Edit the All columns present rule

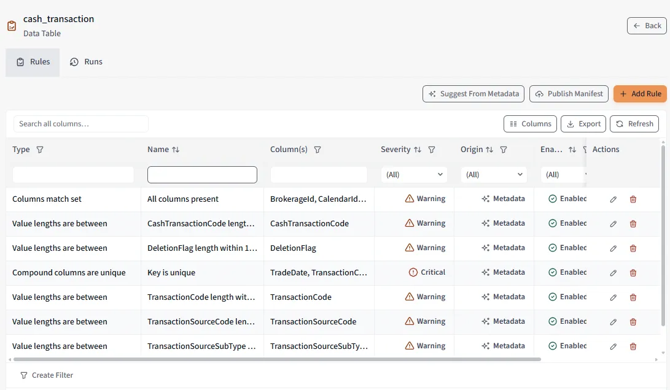613,199
